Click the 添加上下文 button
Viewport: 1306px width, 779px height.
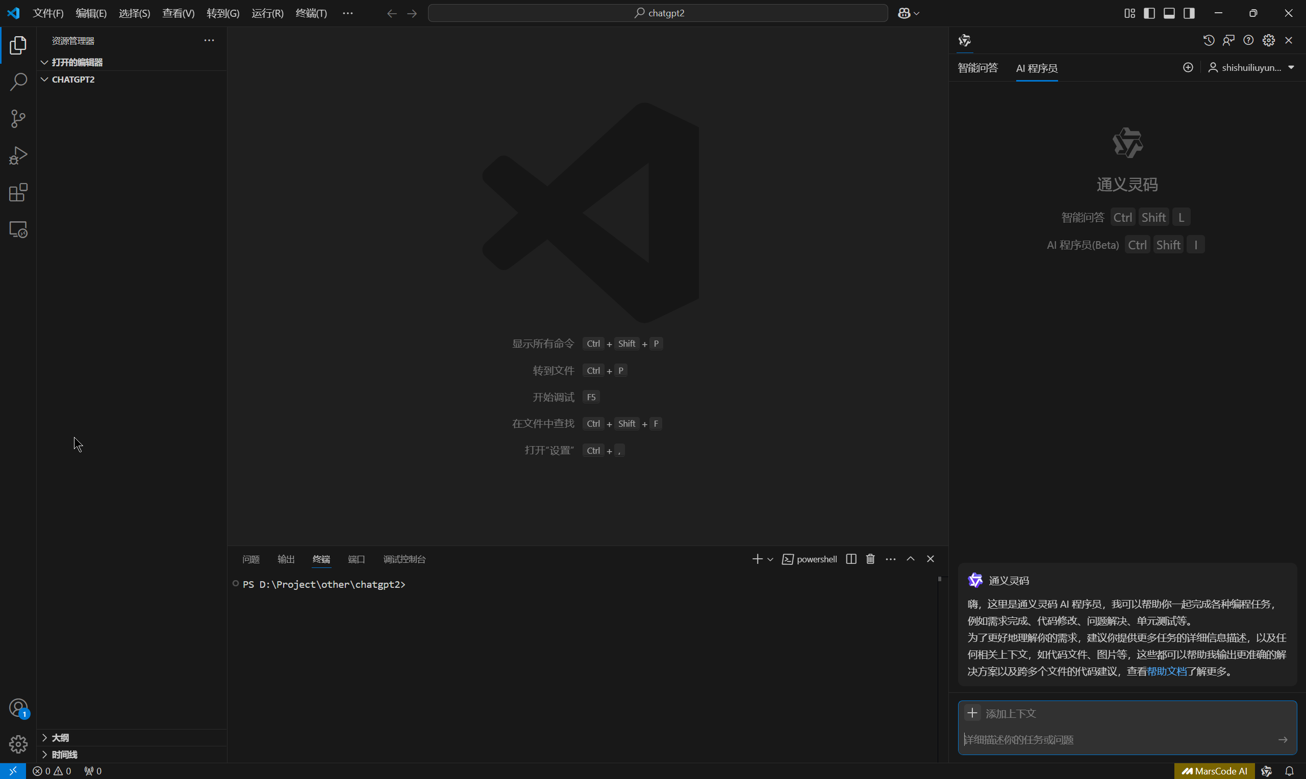pos(972,713)
